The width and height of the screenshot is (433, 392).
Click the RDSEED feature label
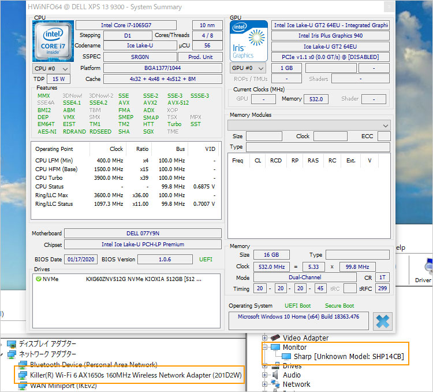point(100,131)
